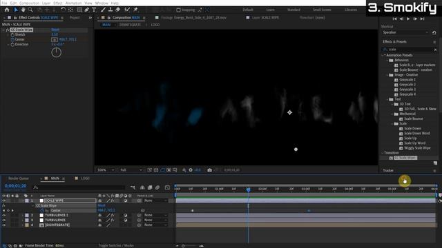Enable the Motion Blur icon in timeline
Screen dimensions: 442x248
157,187
